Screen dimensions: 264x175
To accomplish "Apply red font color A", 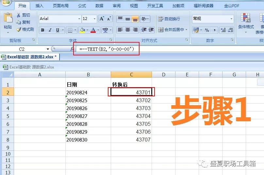I will 93,30.
